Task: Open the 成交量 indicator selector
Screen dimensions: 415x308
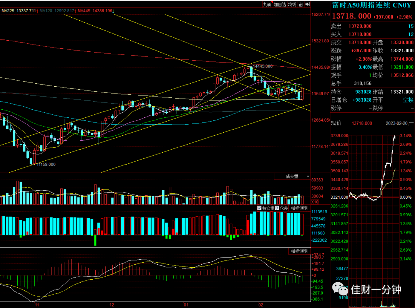Action: (292, 176)
